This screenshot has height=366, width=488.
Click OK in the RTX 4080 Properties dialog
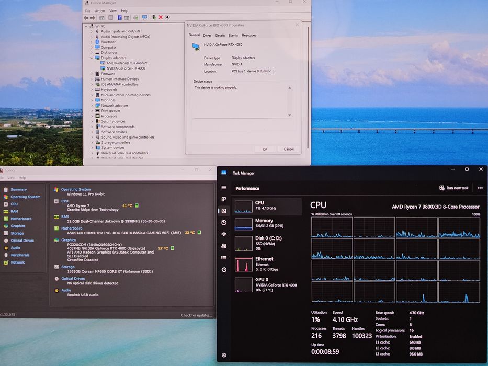tap(265, 149)
